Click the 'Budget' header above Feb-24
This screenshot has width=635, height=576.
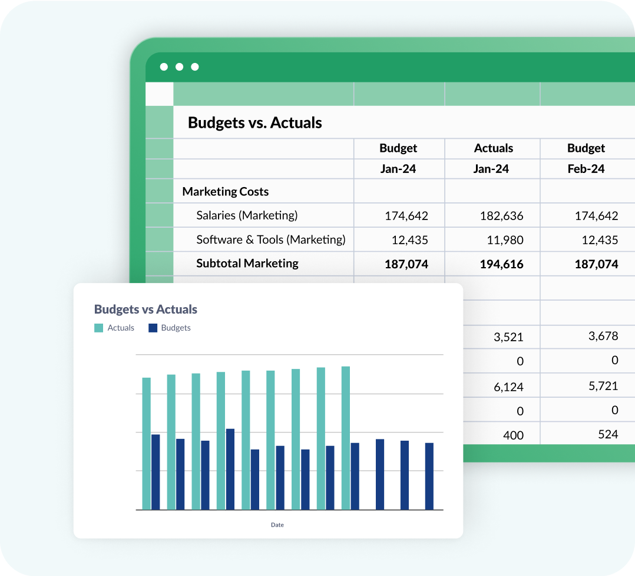coord(587,148)
